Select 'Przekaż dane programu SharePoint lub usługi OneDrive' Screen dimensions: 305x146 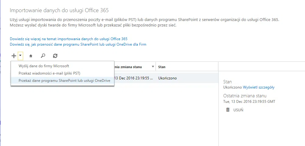coord(64,81)
